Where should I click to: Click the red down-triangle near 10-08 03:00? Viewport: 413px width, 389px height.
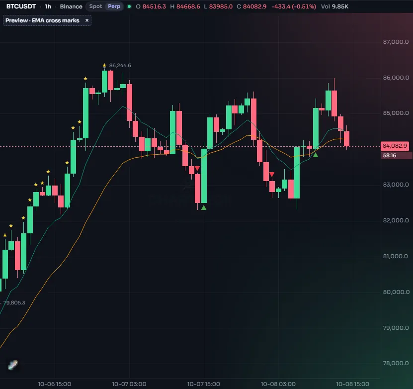(x=272, y=174)
